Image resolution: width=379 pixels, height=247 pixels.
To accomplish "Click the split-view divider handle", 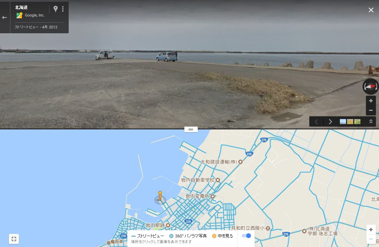I will 191,130.
